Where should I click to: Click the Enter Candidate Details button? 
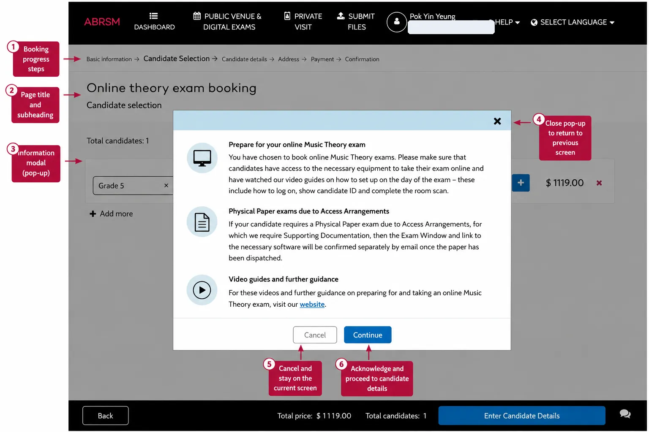click(x=522, y=416)
